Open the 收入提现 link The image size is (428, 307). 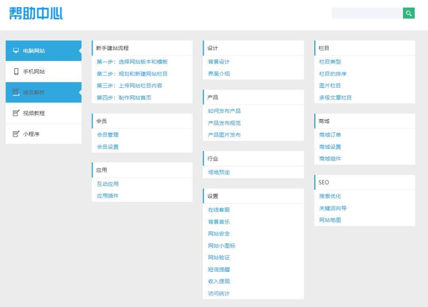click(219, 281)
